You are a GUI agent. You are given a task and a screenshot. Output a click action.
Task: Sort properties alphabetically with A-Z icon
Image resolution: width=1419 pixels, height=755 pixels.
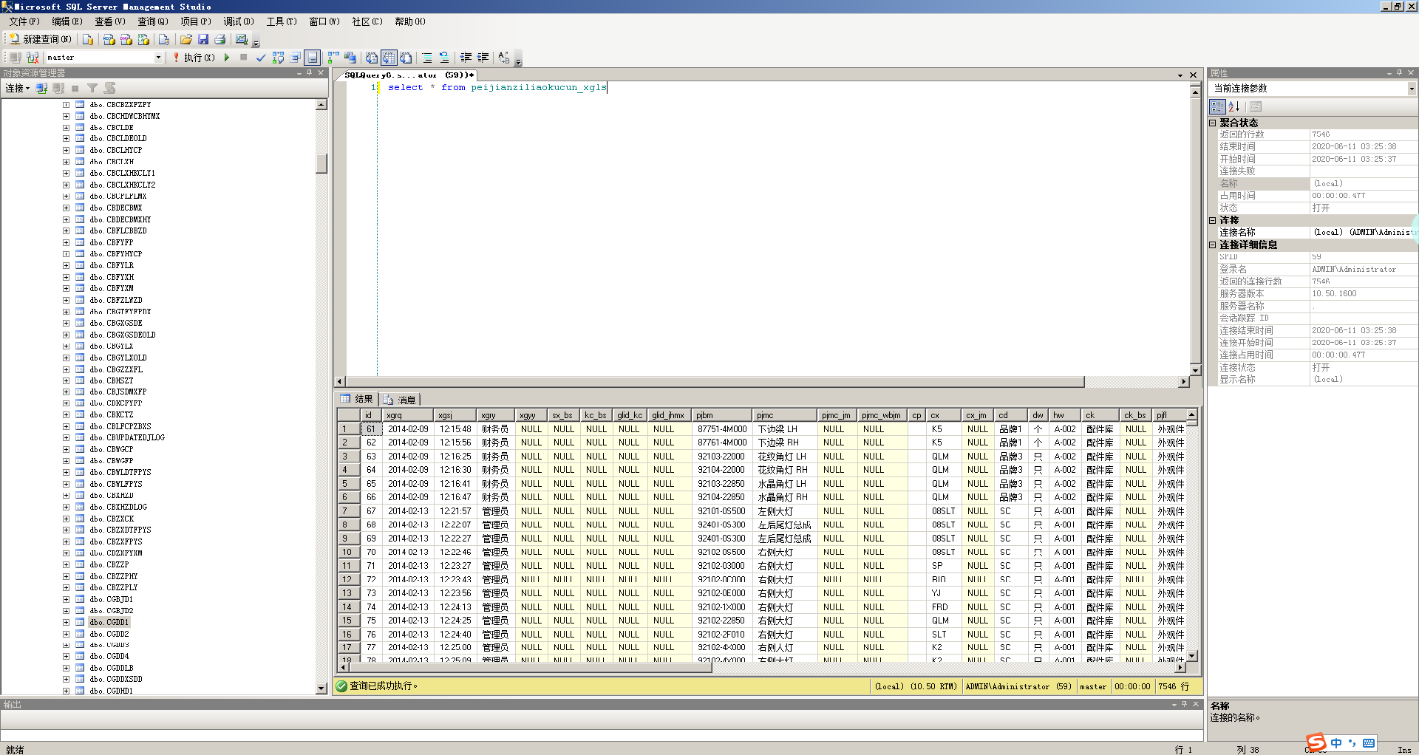click(1233, 106)
